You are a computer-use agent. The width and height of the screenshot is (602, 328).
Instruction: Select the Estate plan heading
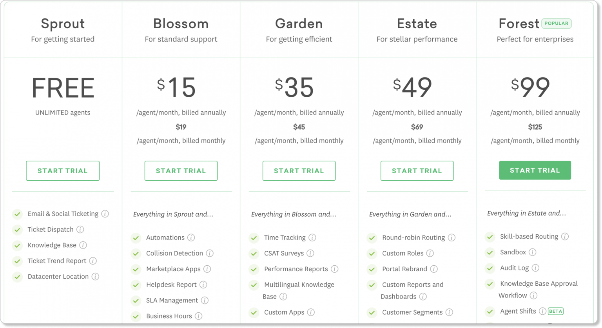click(x=417, y=24)
